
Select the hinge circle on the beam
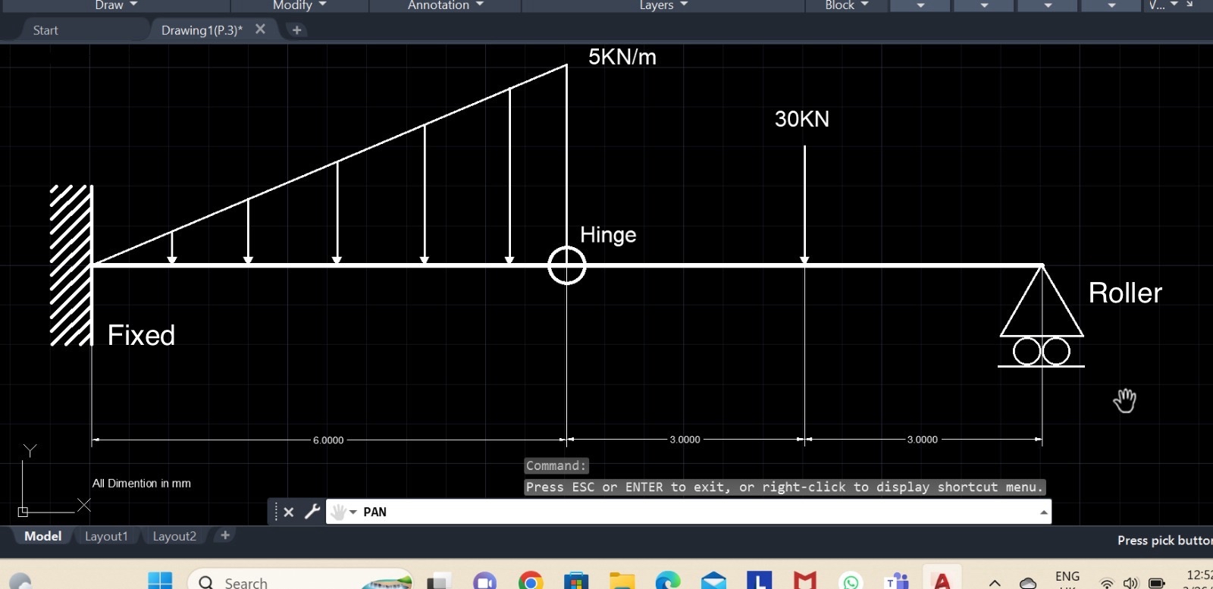point(567,265)
